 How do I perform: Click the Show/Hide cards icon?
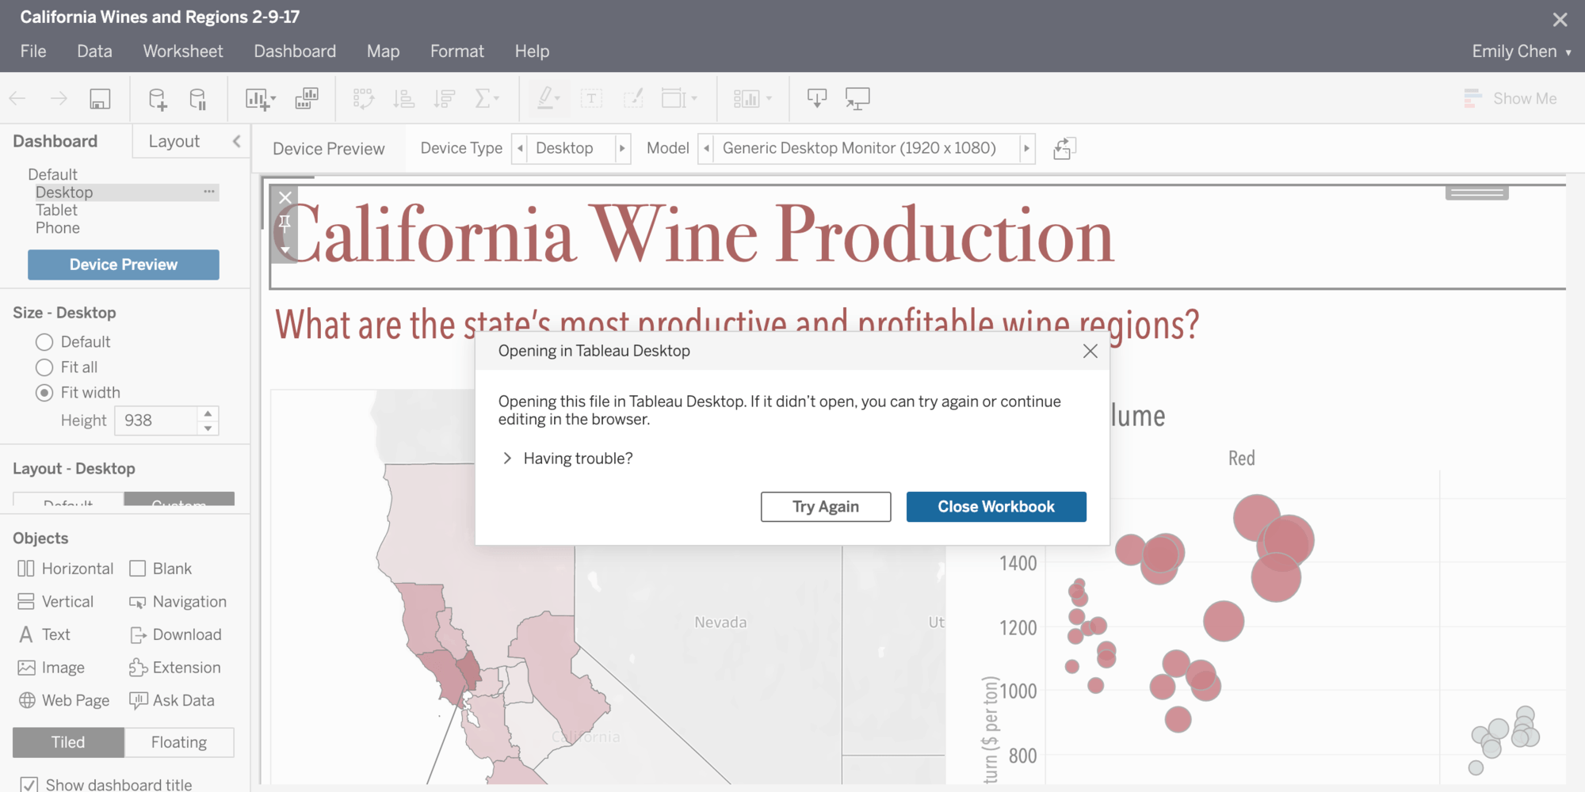[753, 98]
